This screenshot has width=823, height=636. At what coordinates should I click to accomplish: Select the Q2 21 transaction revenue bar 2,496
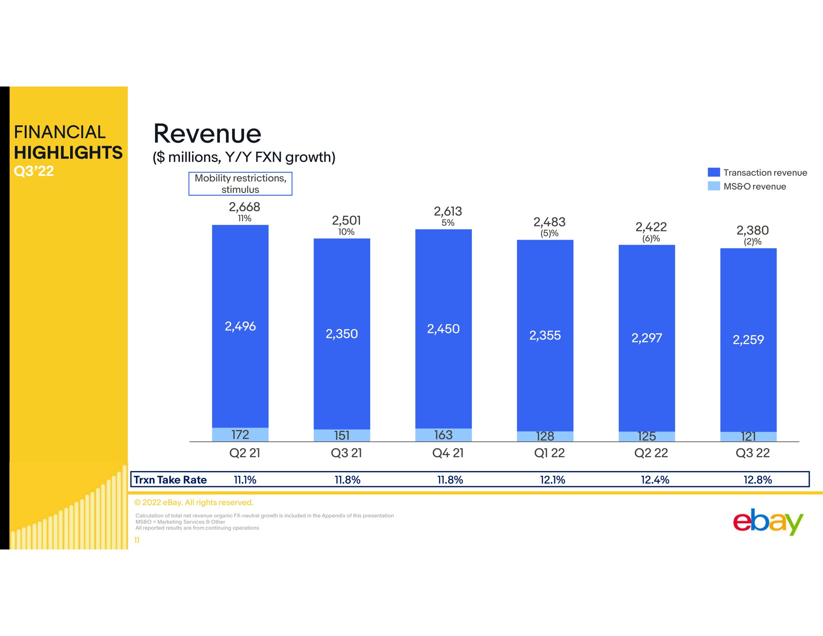tap(240, 326)
